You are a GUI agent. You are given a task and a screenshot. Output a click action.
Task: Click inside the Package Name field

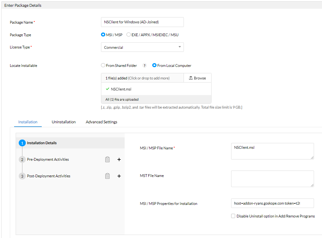coord(142,22)
